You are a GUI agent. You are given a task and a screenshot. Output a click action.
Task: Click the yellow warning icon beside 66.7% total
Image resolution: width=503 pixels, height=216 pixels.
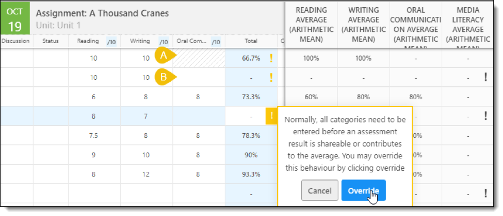coord(271,58)
